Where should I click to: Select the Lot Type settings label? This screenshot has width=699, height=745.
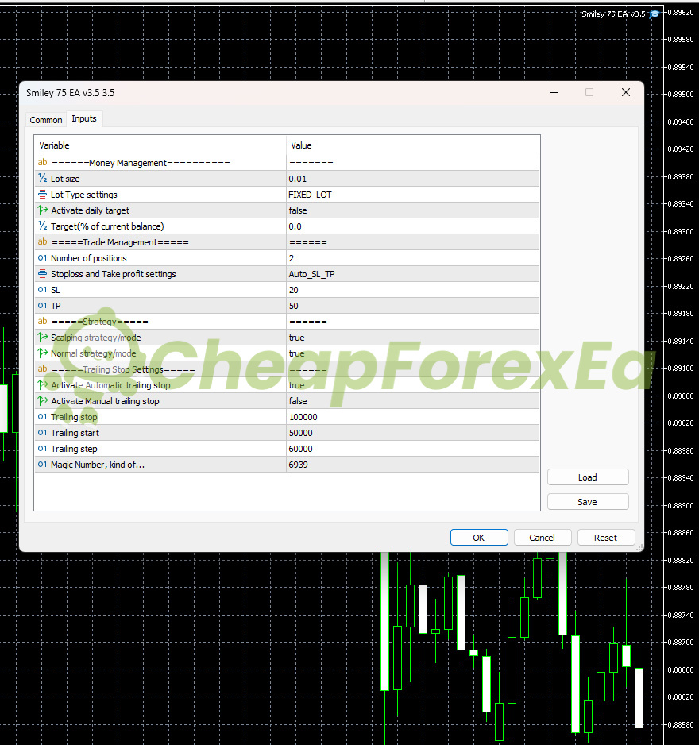click(x=83, y=195)
